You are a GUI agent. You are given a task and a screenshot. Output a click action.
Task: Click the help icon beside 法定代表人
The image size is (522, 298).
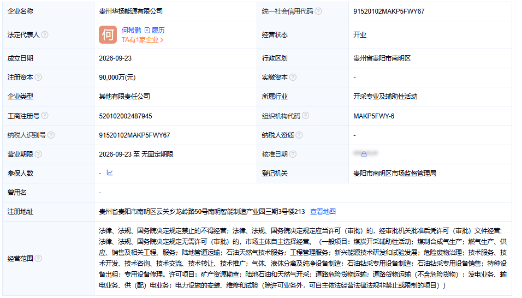point(45,34)
